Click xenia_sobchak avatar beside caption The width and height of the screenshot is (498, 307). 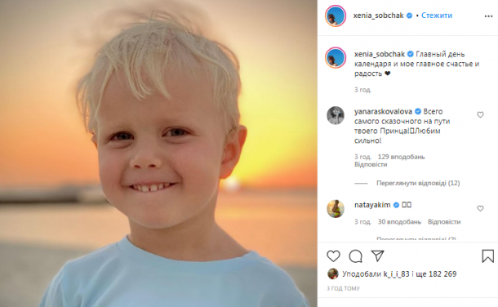click(336, 58)
